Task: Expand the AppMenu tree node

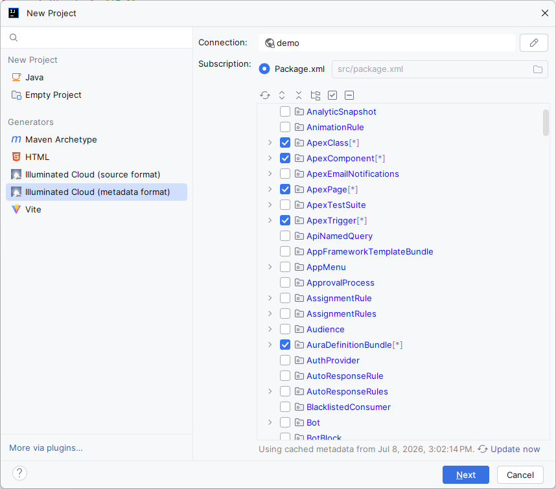Action: (x=270, y=267)
